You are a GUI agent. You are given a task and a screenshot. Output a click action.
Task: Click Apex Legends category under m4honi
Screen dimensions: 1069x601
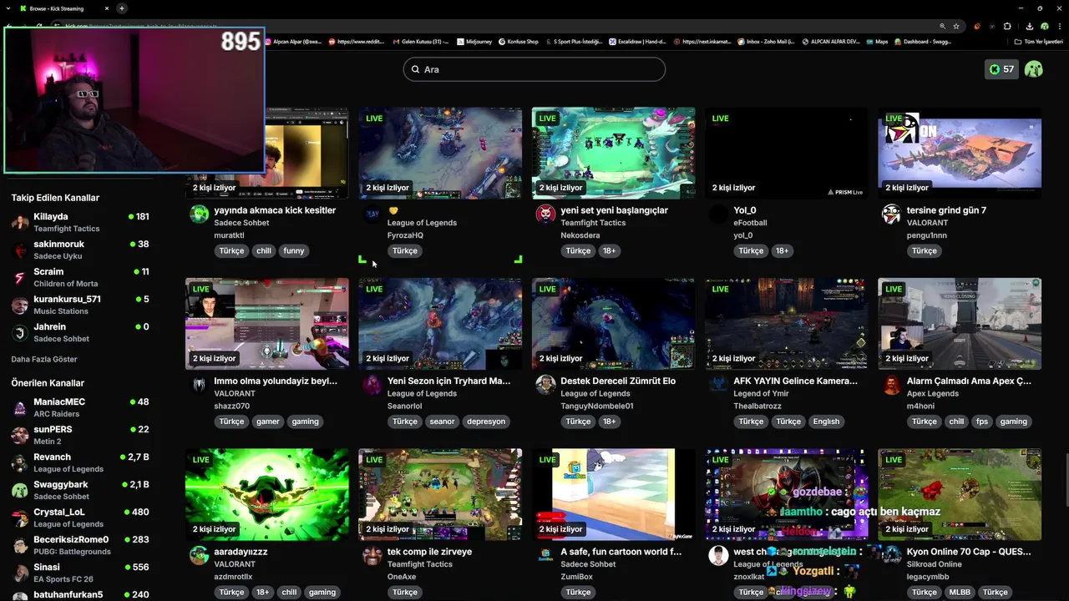[x=933, y=393]
